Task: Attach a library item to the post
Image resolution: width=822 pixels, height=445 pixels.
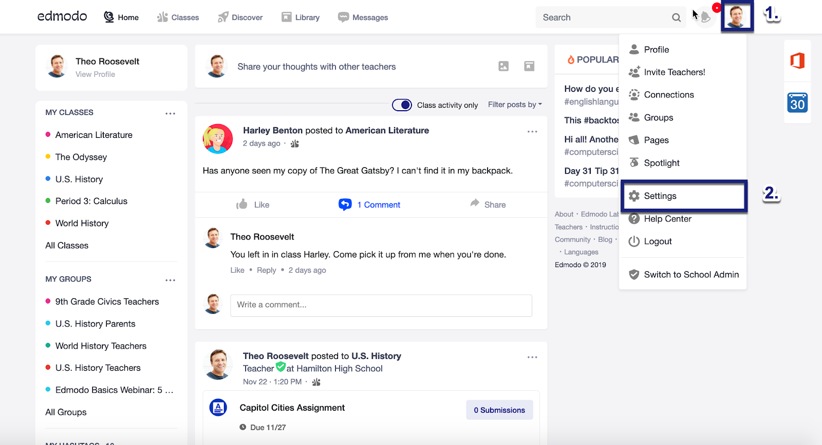Action: 529,66
